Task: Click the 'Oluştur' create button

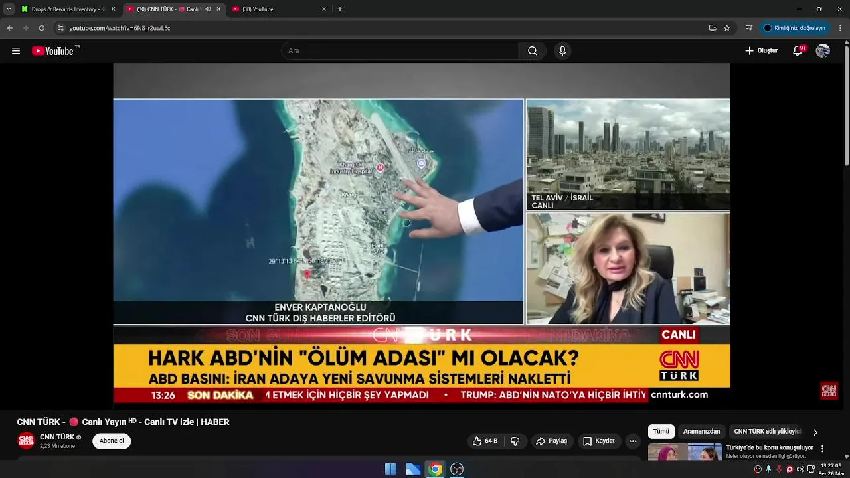Action: tap(761, 51)
